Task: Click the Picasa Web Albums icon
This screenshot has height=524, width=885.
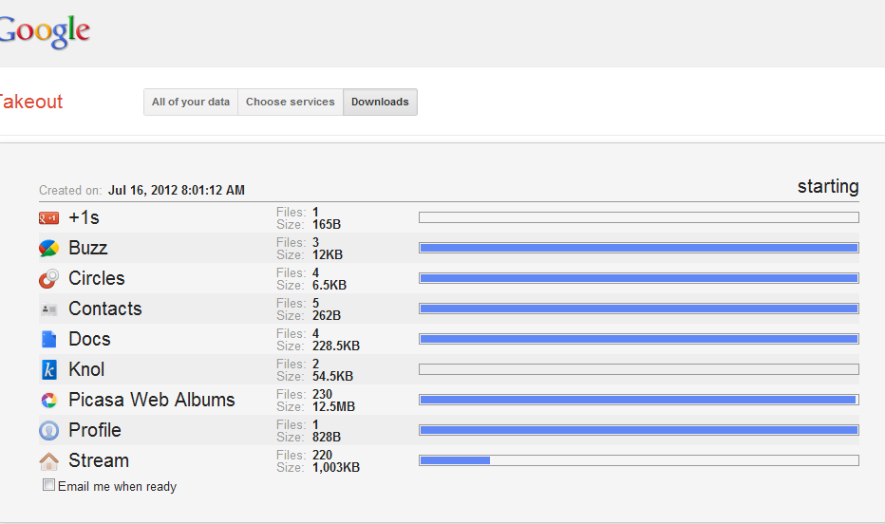Action: click(x=49, y=401)
